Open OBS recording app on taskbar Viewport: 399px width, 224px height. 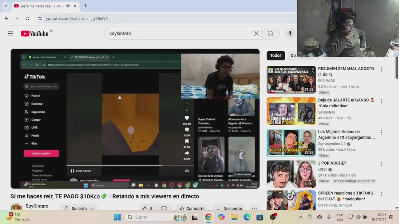click(x=273, y=217)
